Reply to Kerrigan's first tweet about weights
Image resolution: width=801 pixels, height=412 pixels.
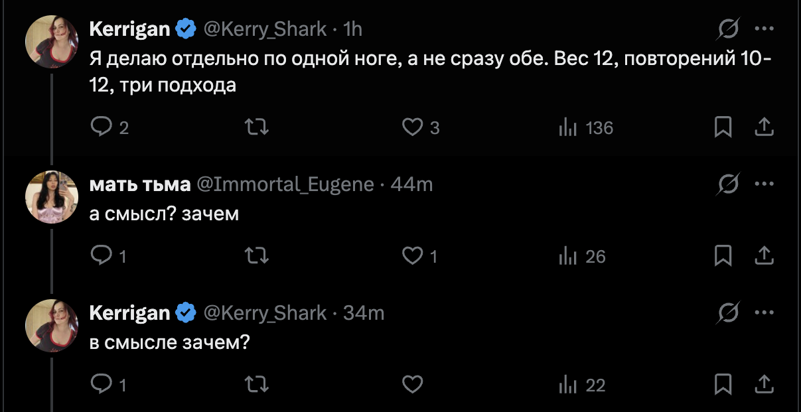coord(101,127)
